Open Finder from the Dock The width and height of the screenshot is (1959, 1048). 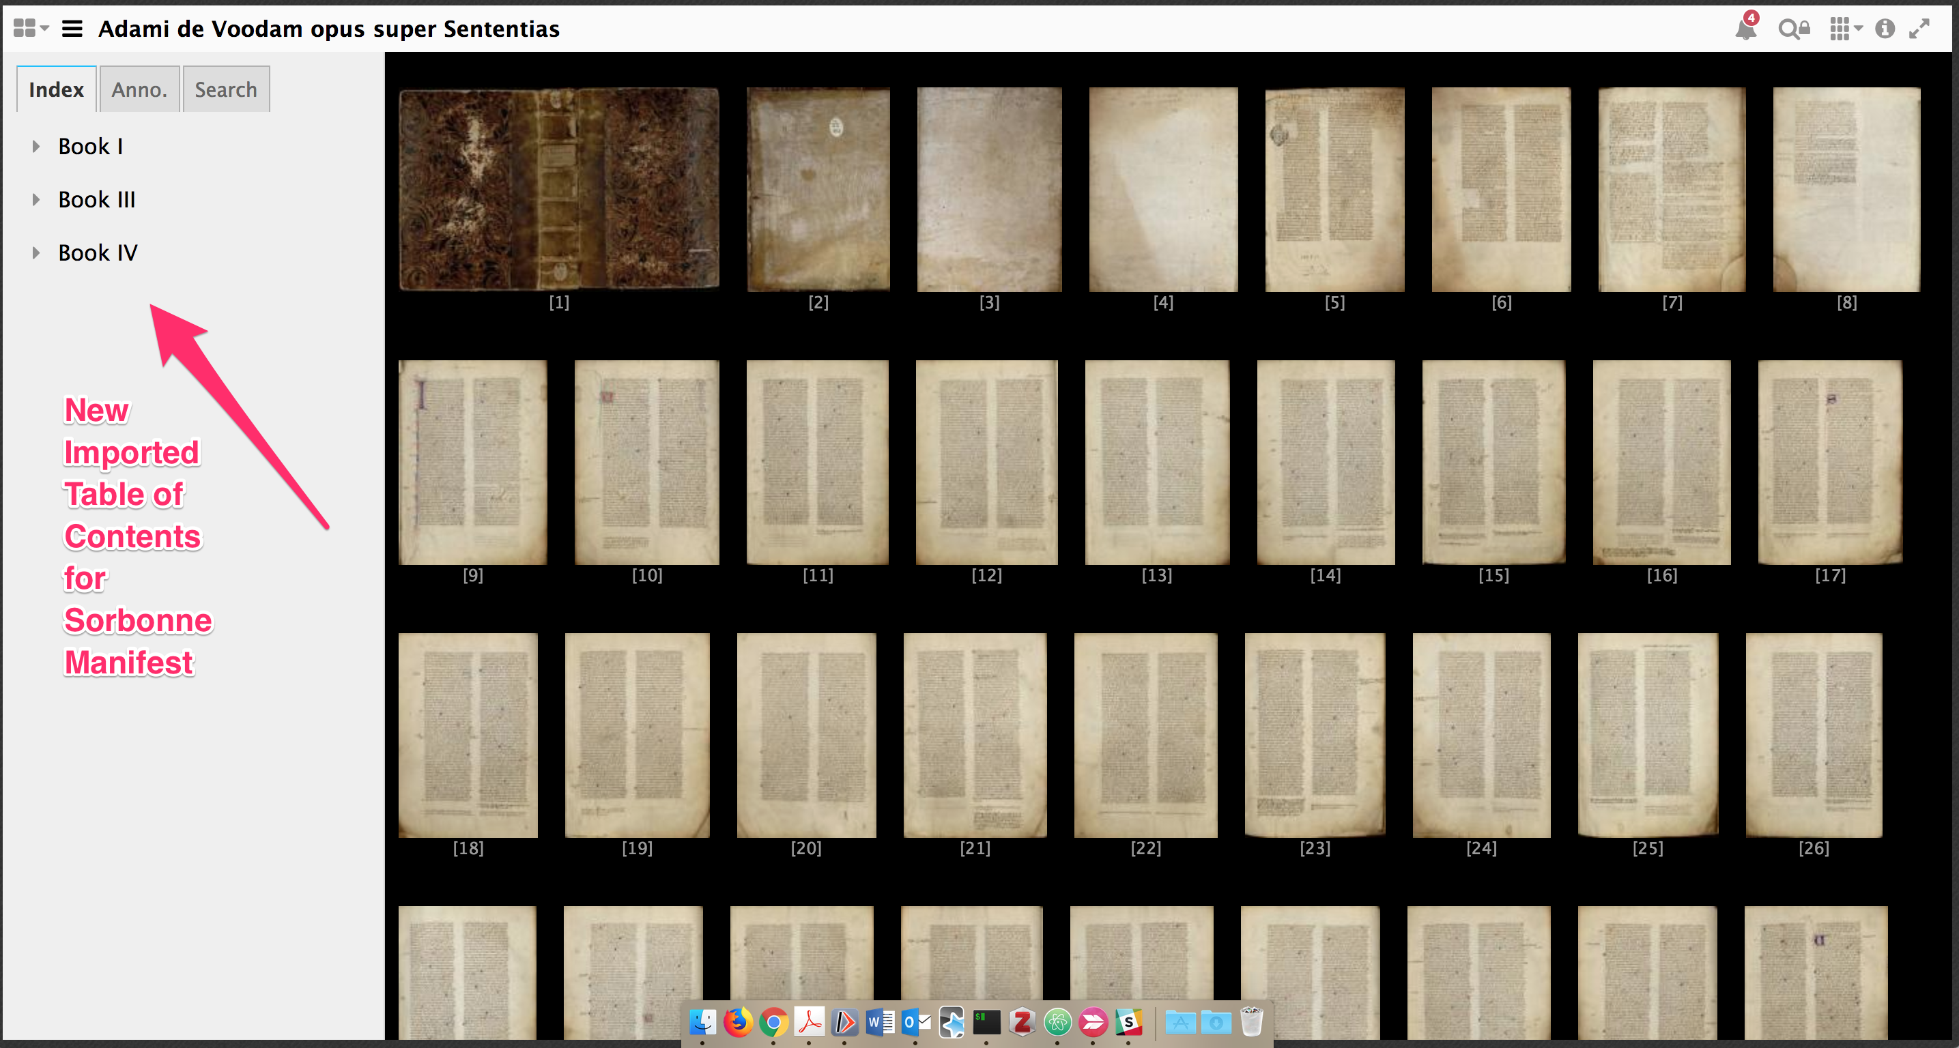click(702, 1022)
